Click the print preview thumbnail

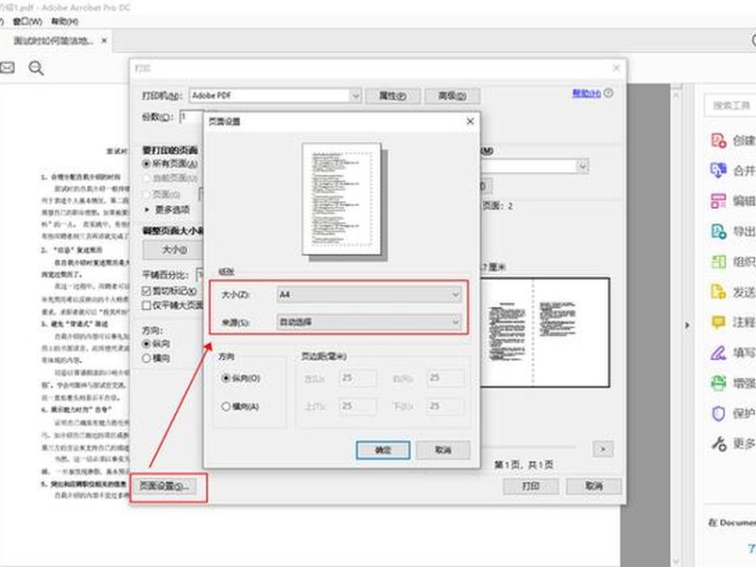click(545, 333)
